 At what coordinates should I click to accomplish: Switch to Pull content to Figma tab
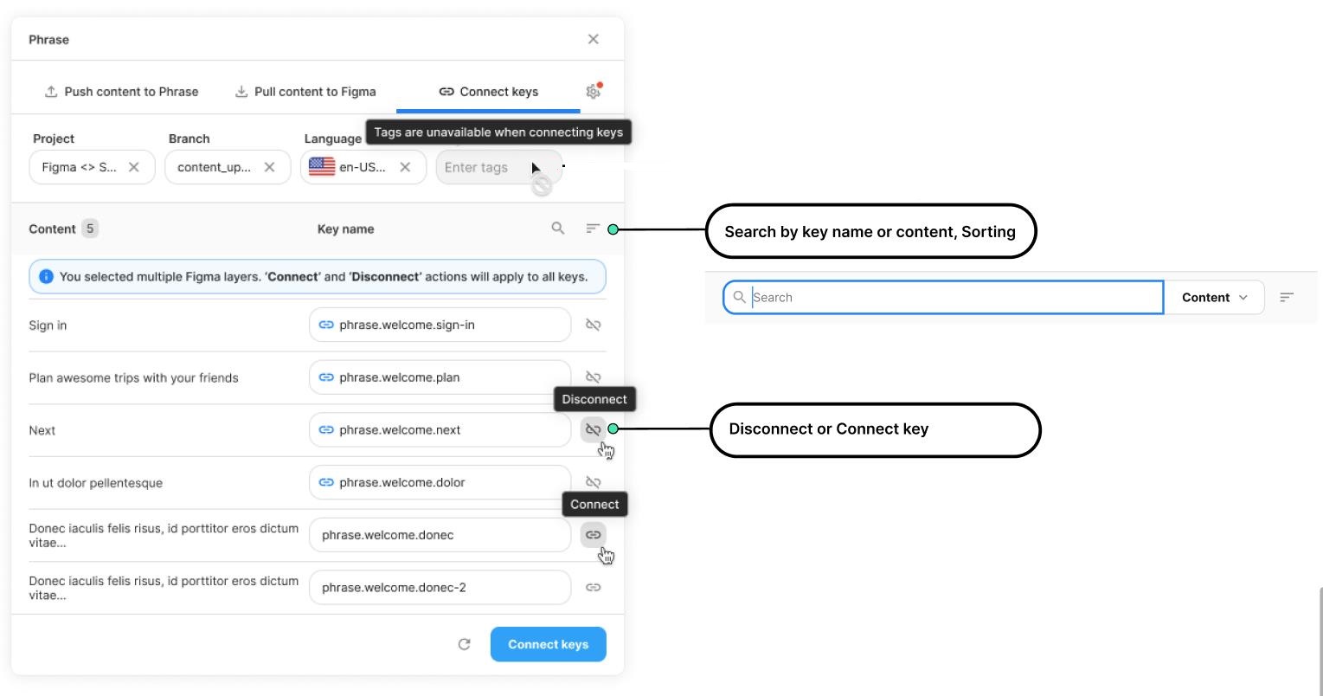pyautogui.click(x=305, y=91)
